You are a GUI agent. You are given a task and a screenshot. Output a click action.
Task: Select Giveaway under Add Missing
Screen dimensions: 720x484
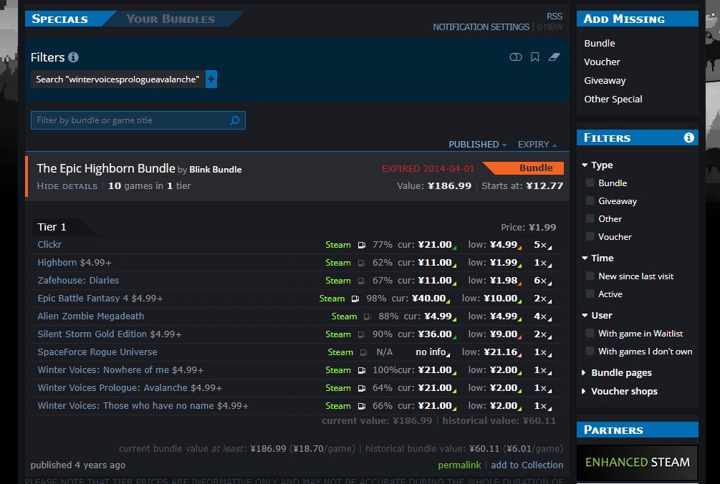click(x=605, y=81)
